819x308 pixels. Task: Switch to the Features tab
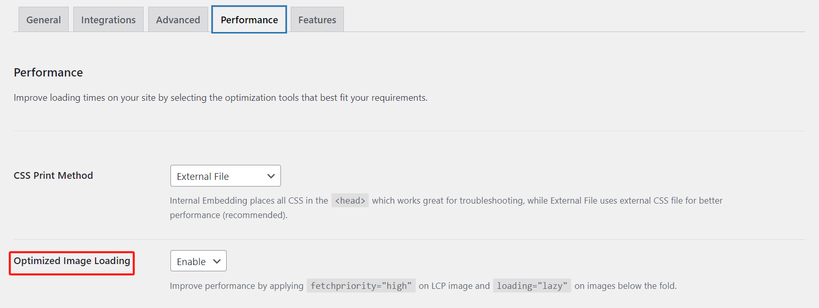(x=317, y=20)
